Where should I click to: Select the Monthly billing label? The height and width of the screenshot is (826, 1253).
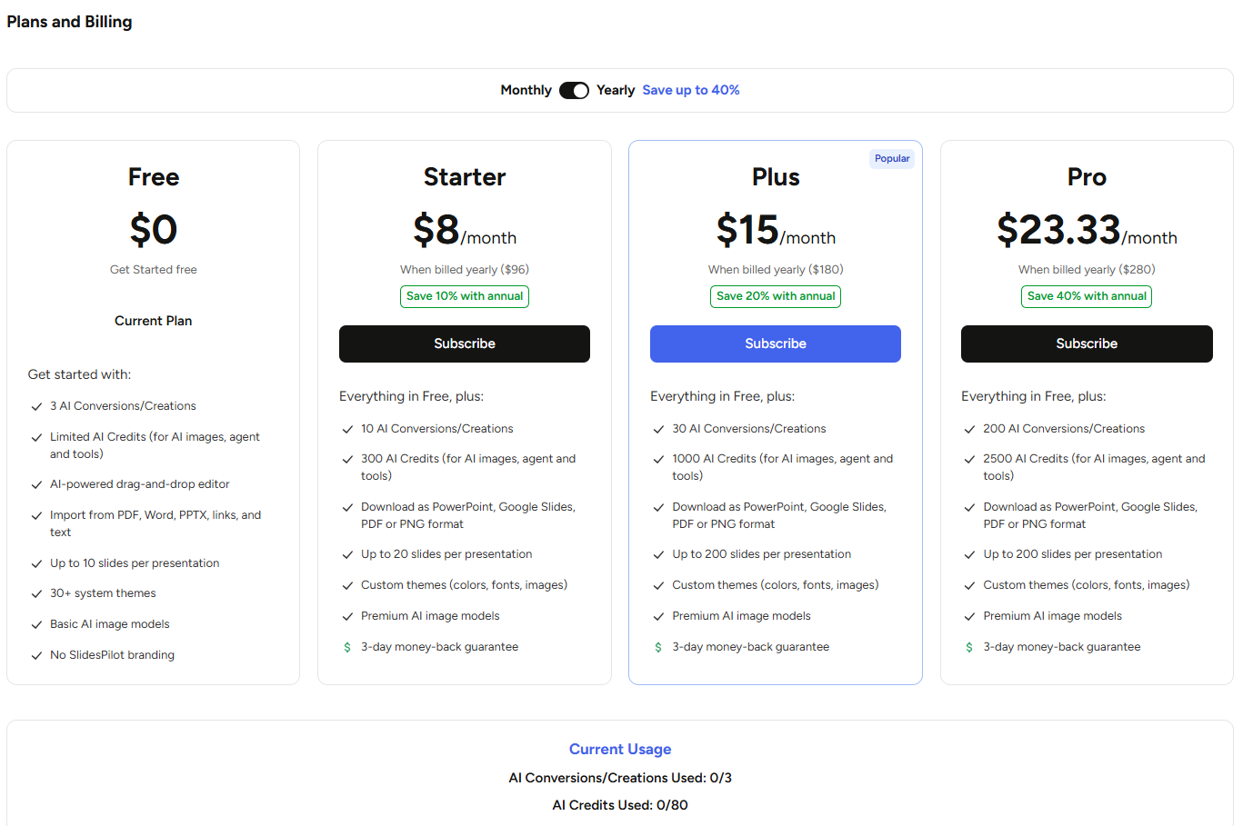pyautogui.click(x=526, y=90)
